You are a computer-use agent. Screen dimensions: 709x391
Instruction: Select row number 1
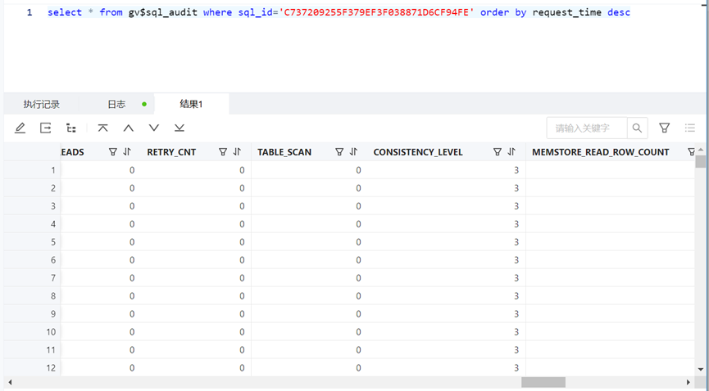(53, 170)
